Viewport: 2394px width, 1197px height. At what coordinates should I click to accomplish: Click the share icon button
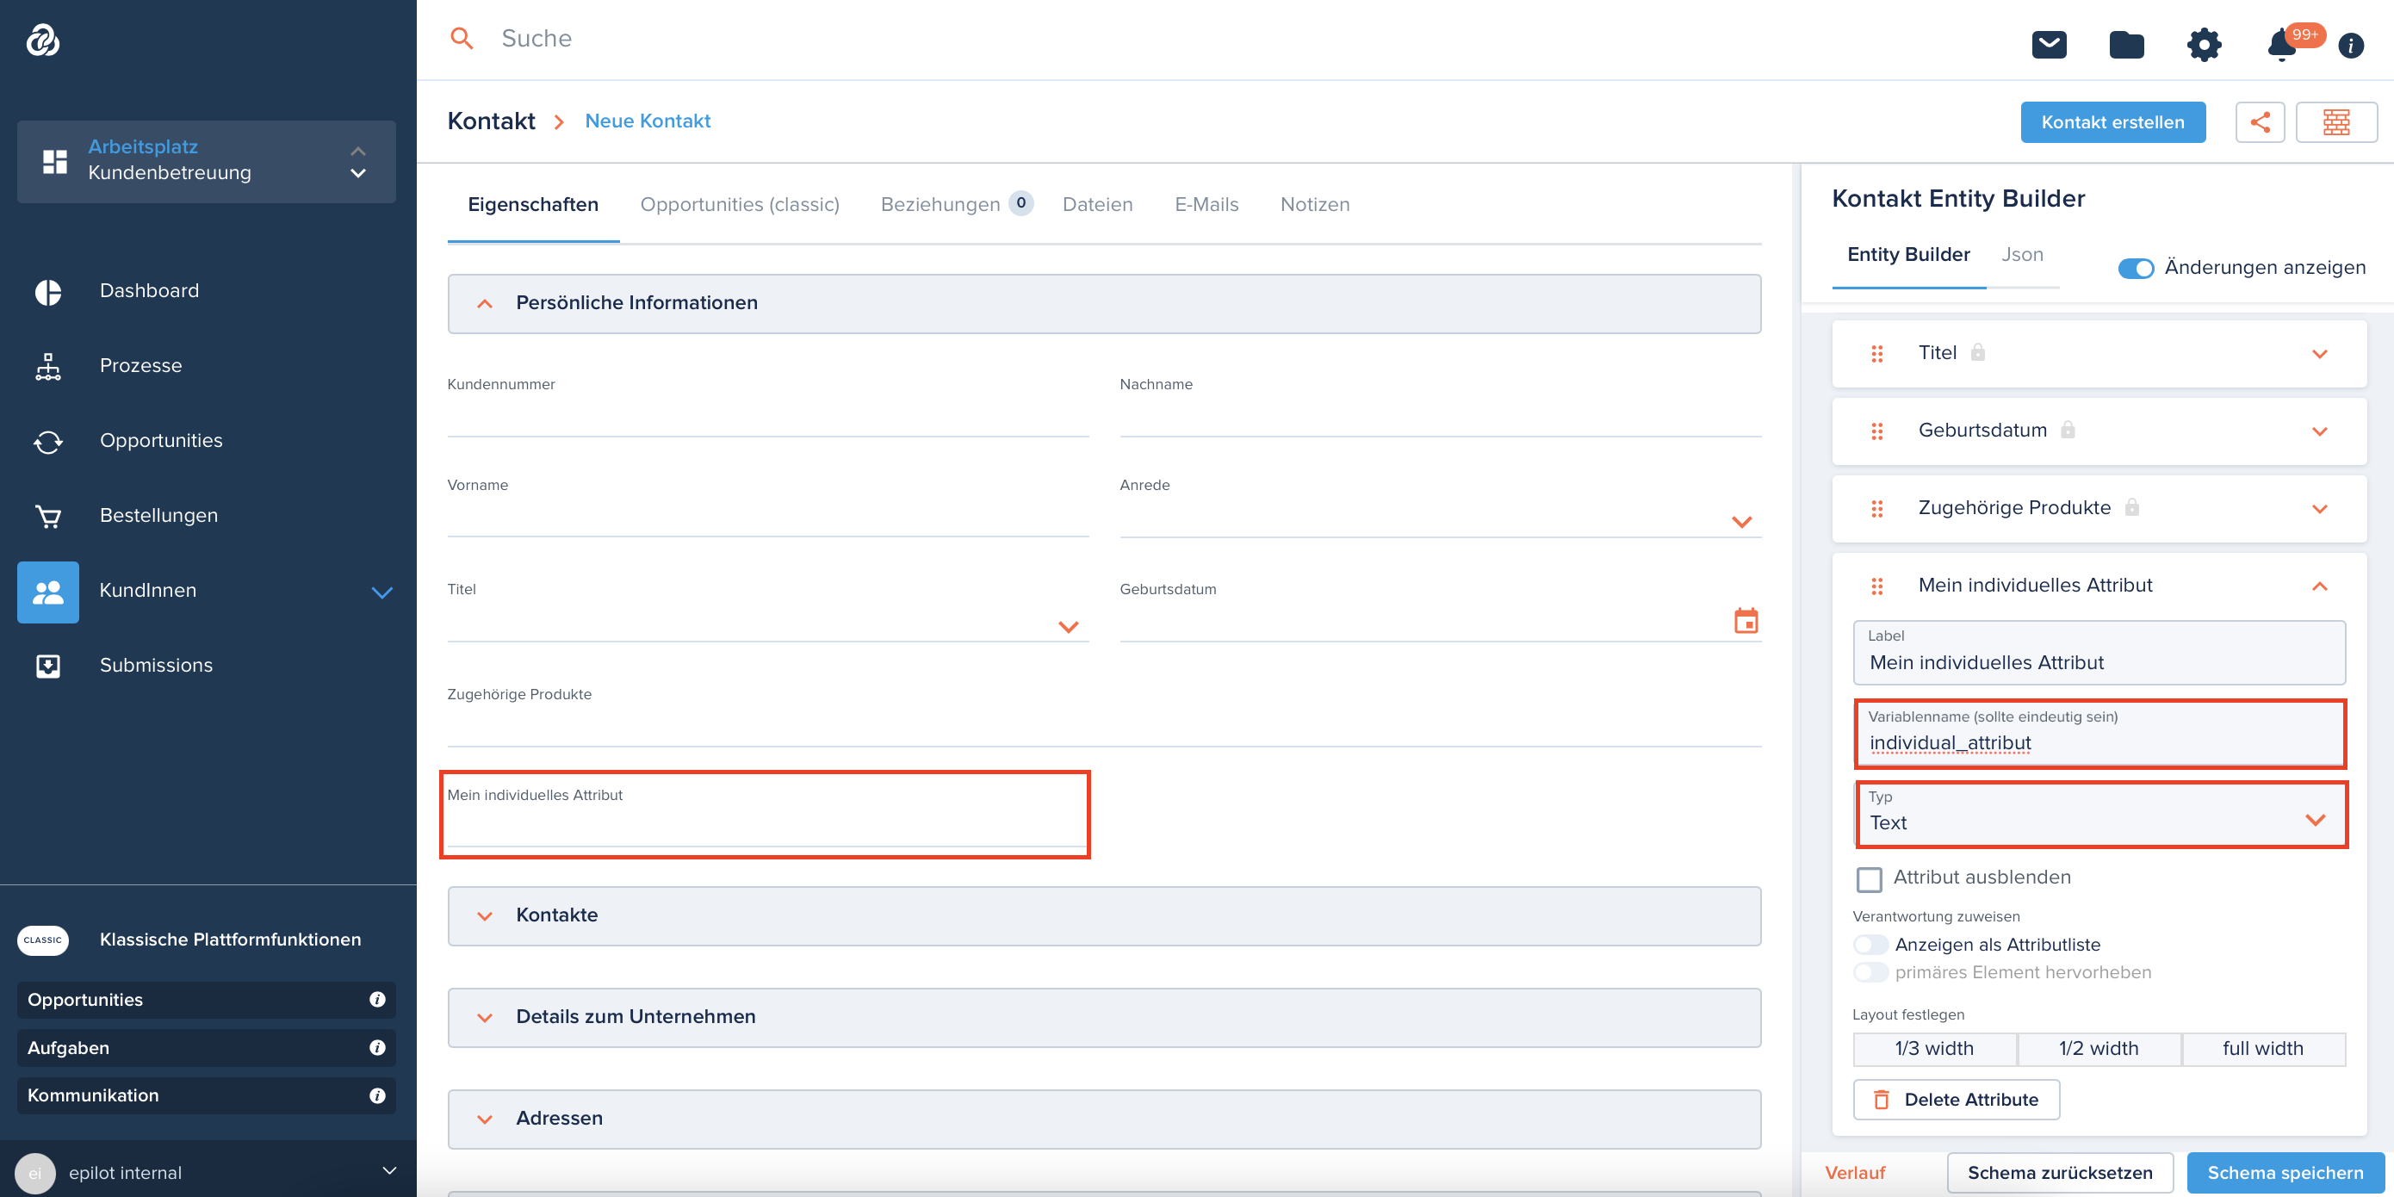tap(2260, 121)
